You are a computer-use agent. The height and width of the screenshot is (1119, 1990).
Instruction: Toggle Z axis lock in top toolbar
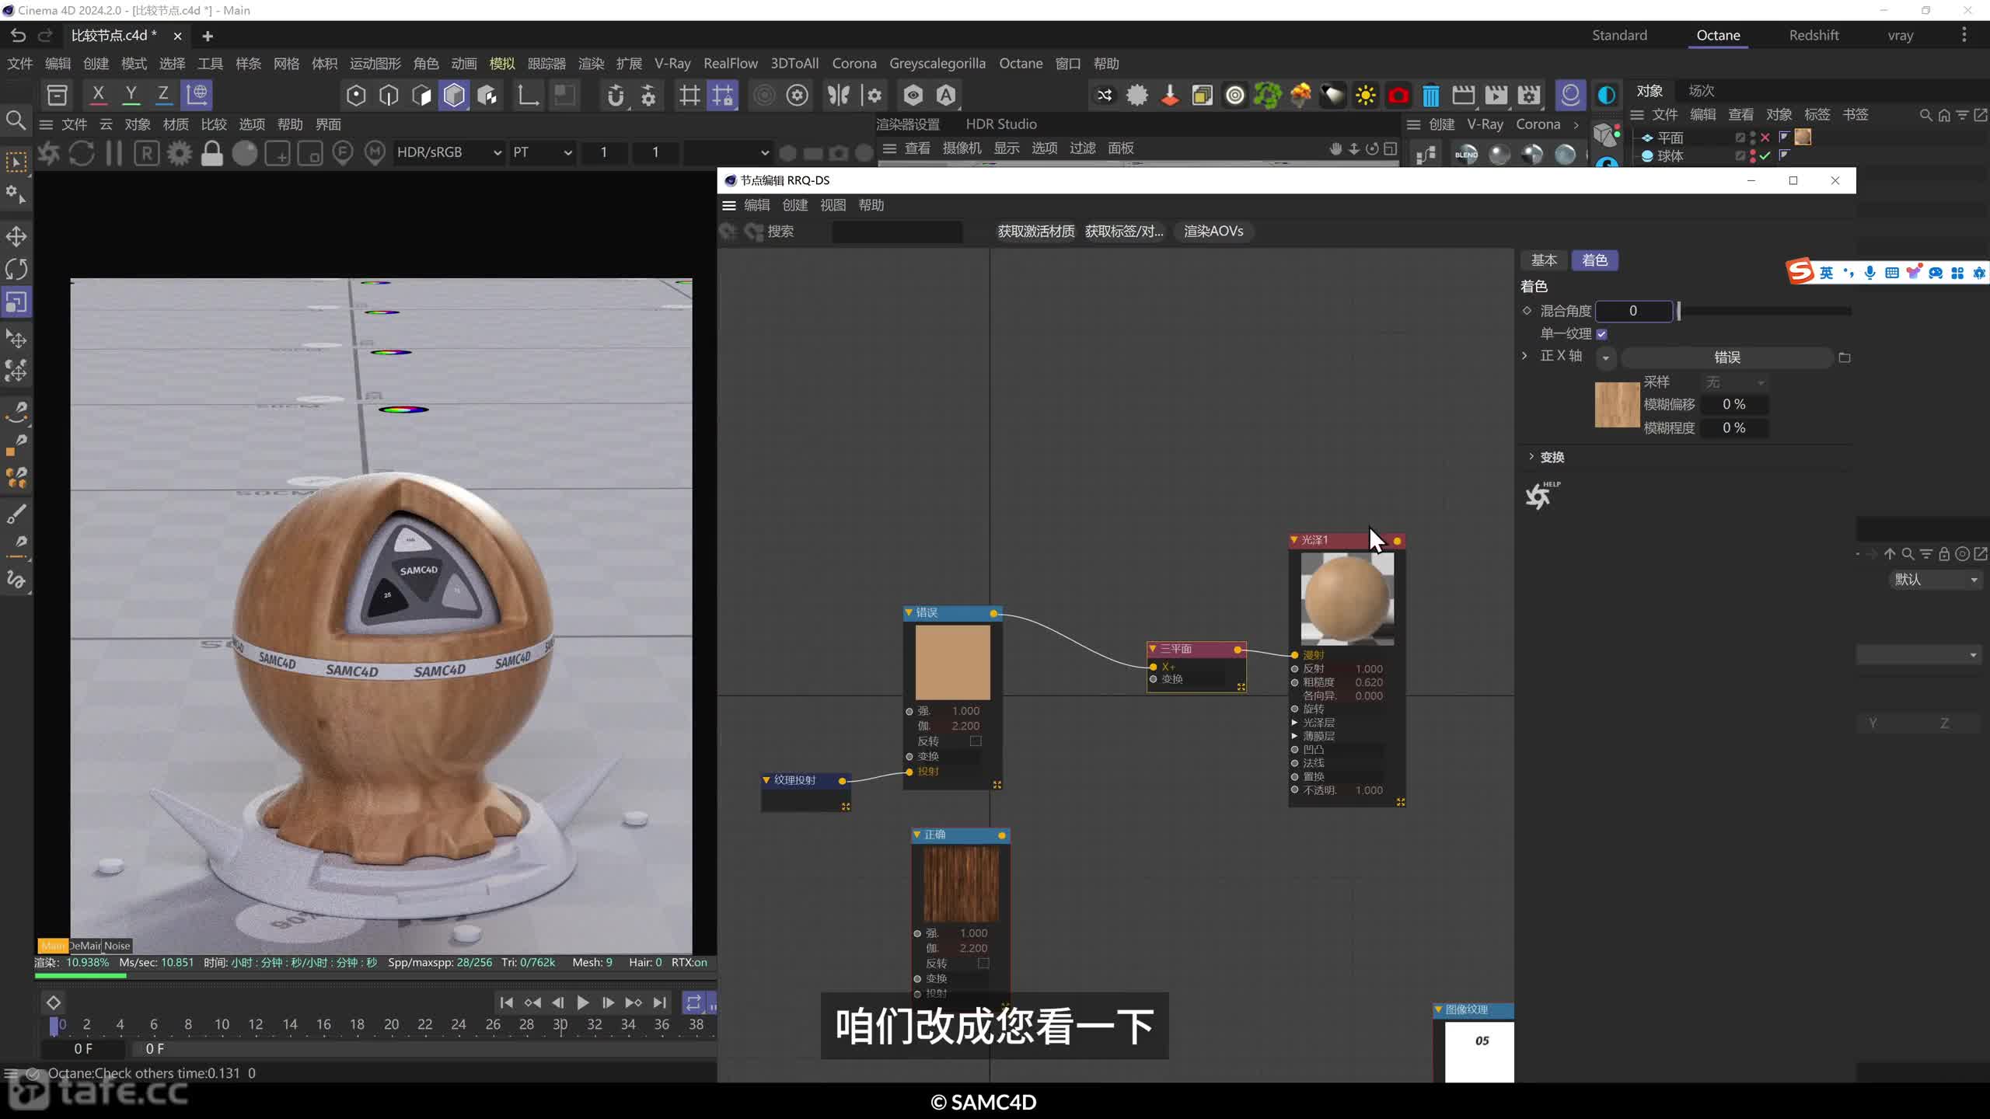(x=163, y=95)
